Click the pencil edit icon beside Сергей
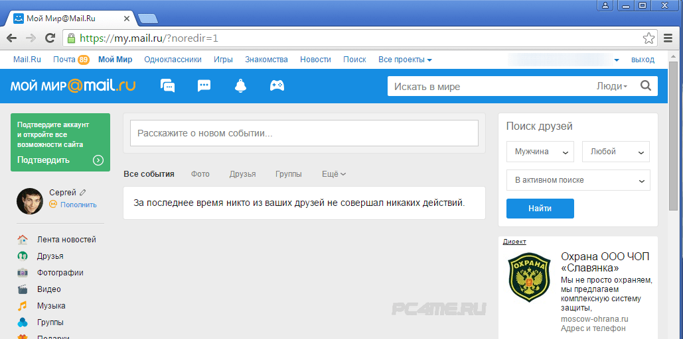 83,193
